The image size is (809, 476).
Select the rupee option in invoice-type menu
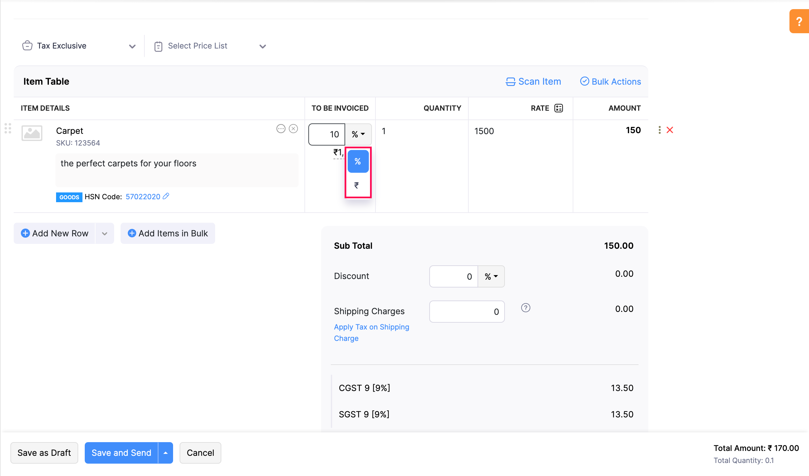click(x=357, y=185)
